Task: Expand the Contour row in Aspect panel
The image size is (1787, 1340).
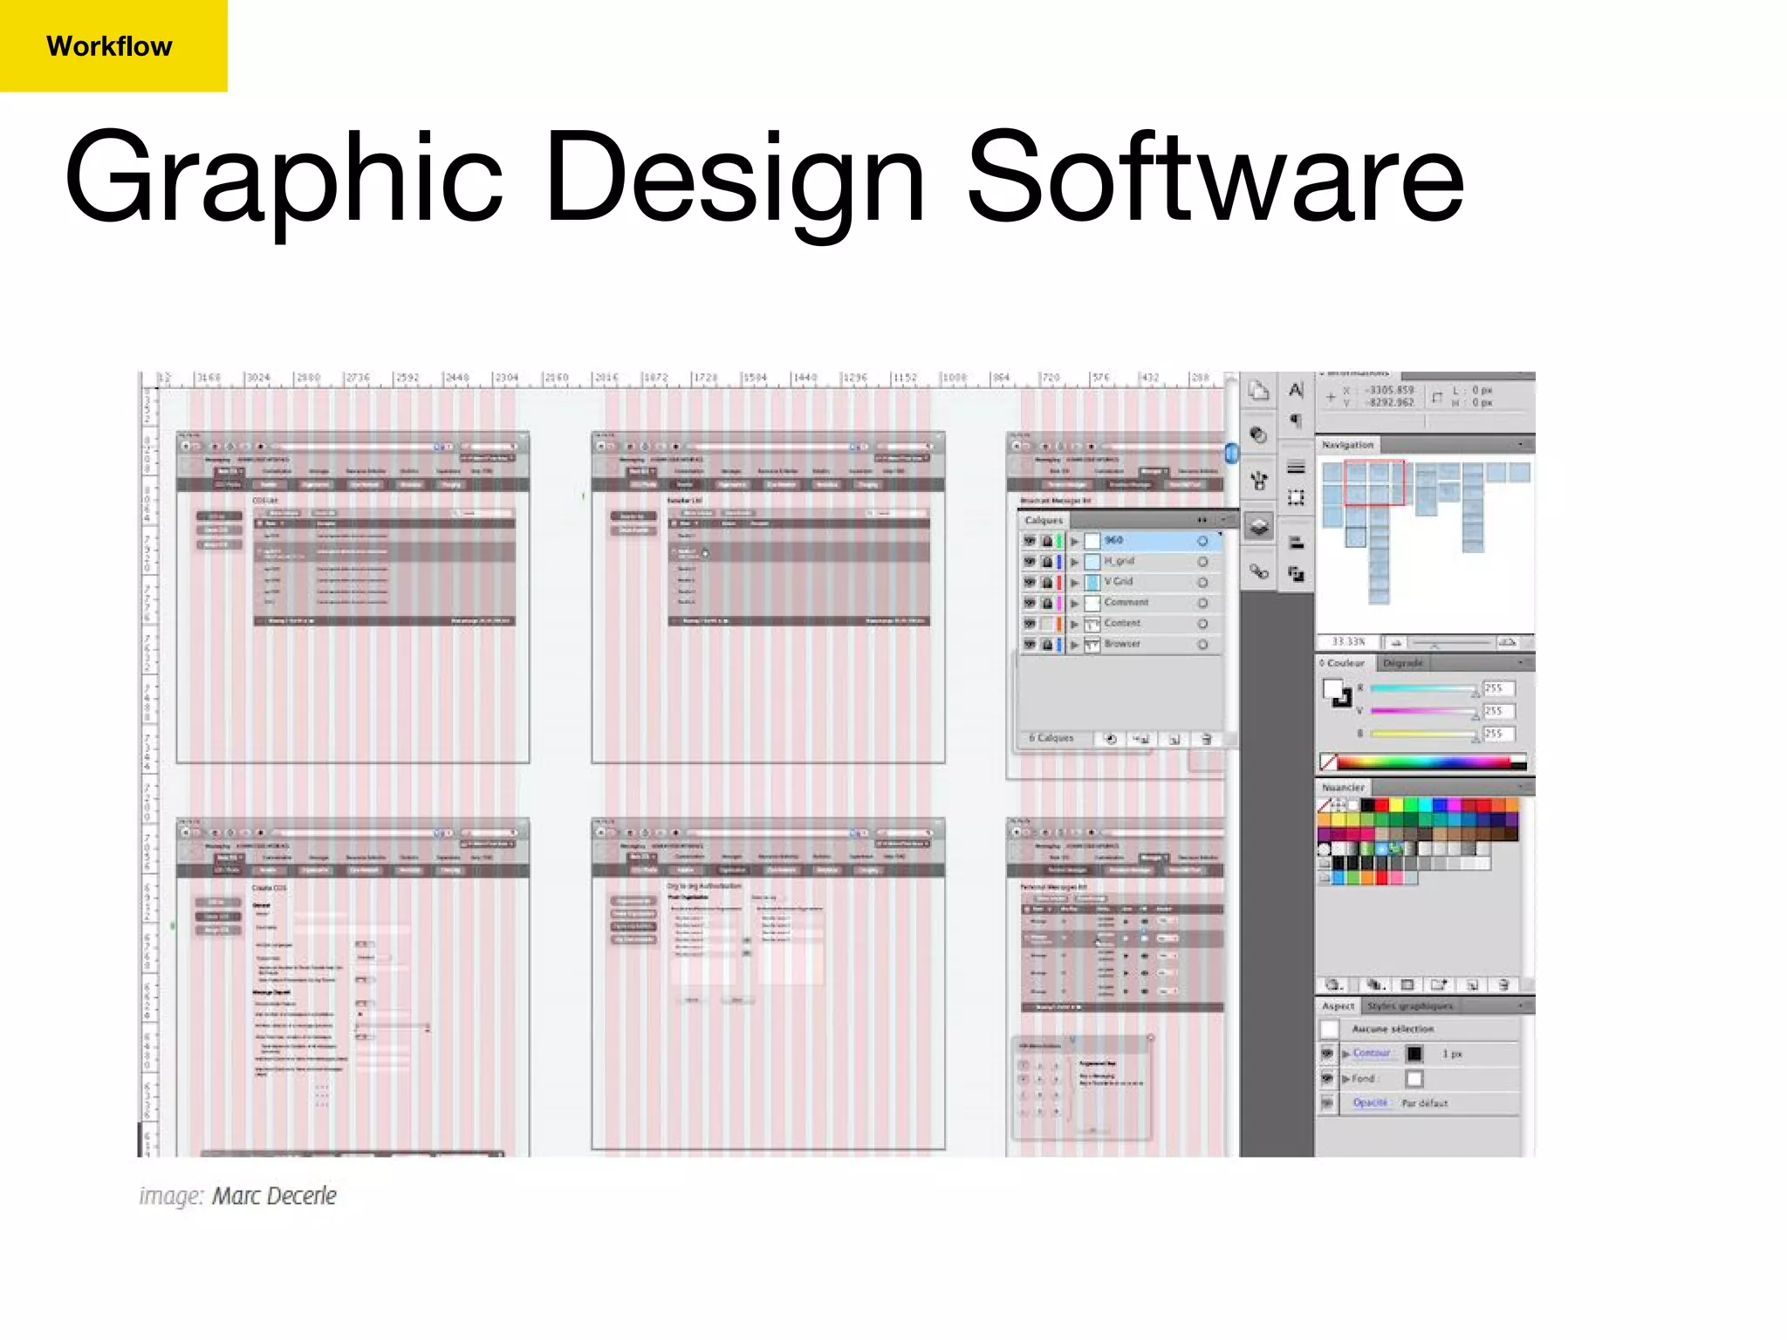Action: (x=1346, y=1054)
